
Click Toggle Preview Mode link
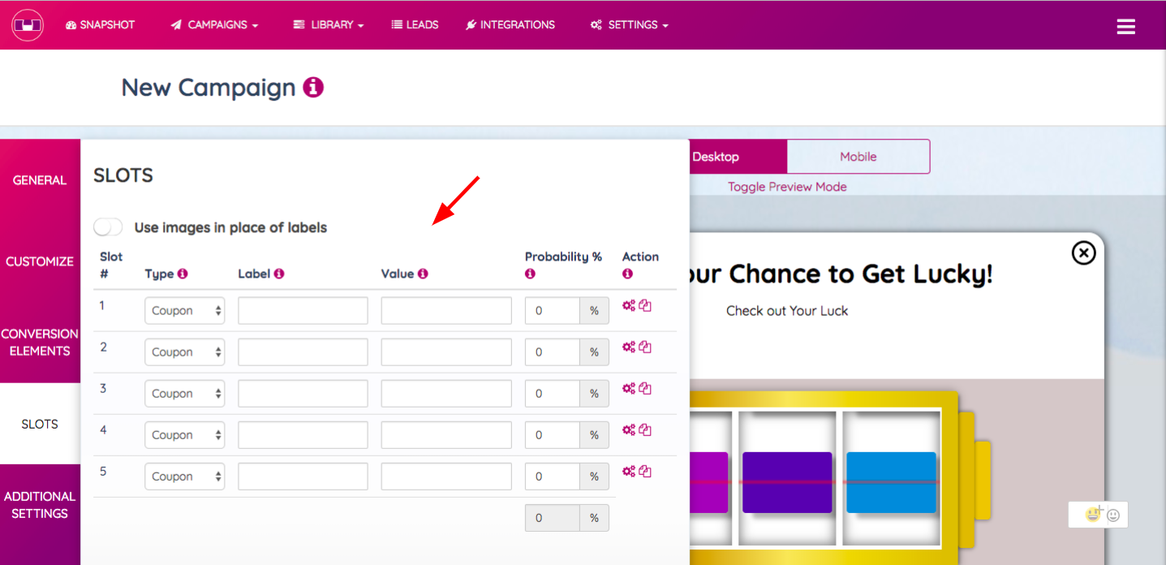tap(787, 187)
